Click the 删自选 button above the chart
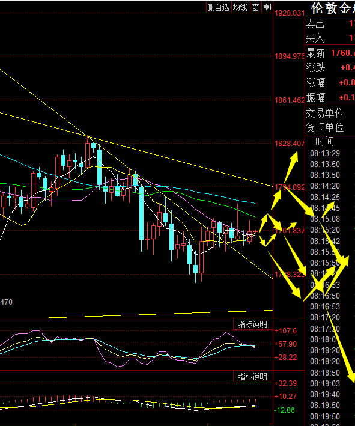The image size is (355, 426). pyautogui.click(x=219, y=7)
